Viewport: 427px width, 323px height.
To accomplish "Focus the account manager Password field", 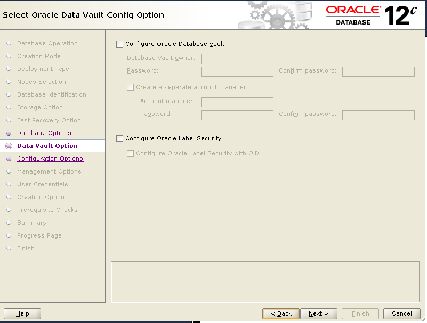I will (x=237, y=115).
